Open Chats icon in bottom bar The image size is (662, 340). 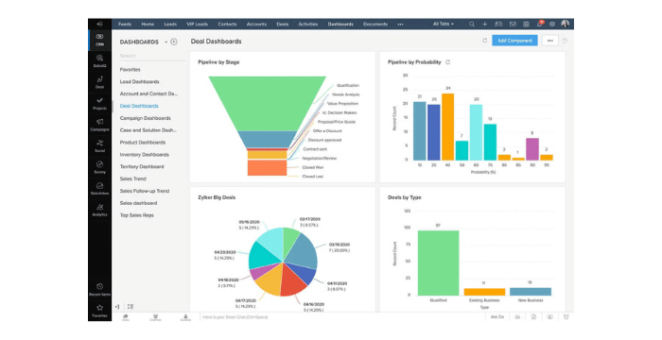click(x=126, y=317)
